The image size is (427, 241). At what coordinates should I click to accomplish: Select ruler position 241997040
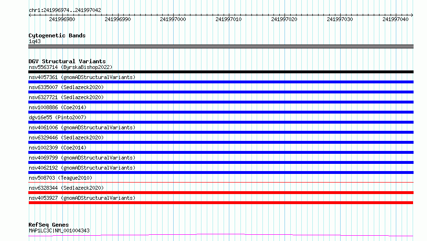pyautogui.click(x=395, y=19)
